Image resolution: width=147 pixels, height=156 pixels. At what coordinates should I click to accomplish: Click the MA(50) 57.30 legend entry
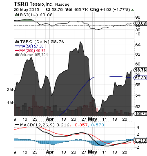31,46
